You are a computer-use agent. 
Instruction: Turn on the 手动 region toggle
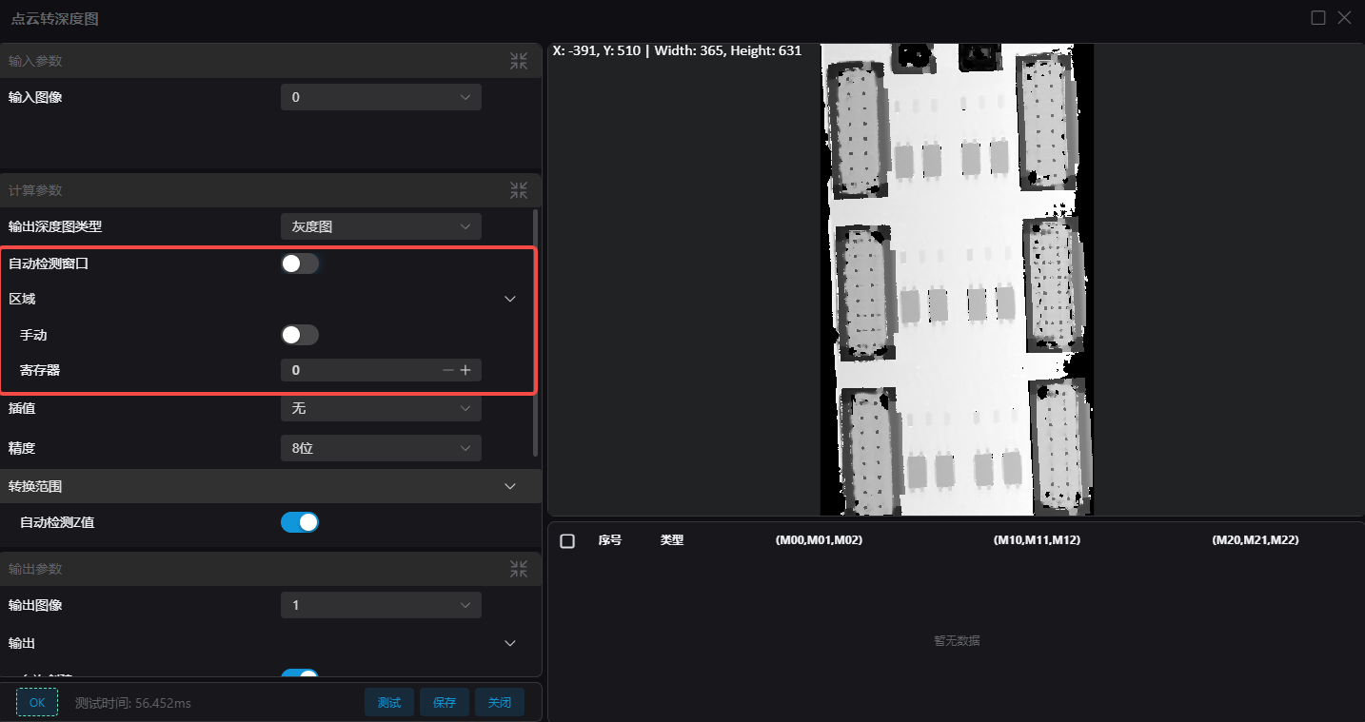(x=300, y=335)
